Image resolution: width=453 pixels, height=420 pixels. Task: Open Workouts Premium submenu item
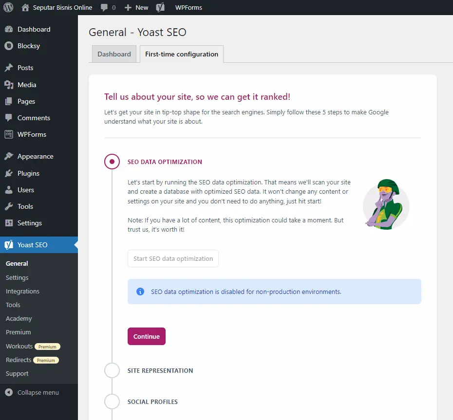33,346
